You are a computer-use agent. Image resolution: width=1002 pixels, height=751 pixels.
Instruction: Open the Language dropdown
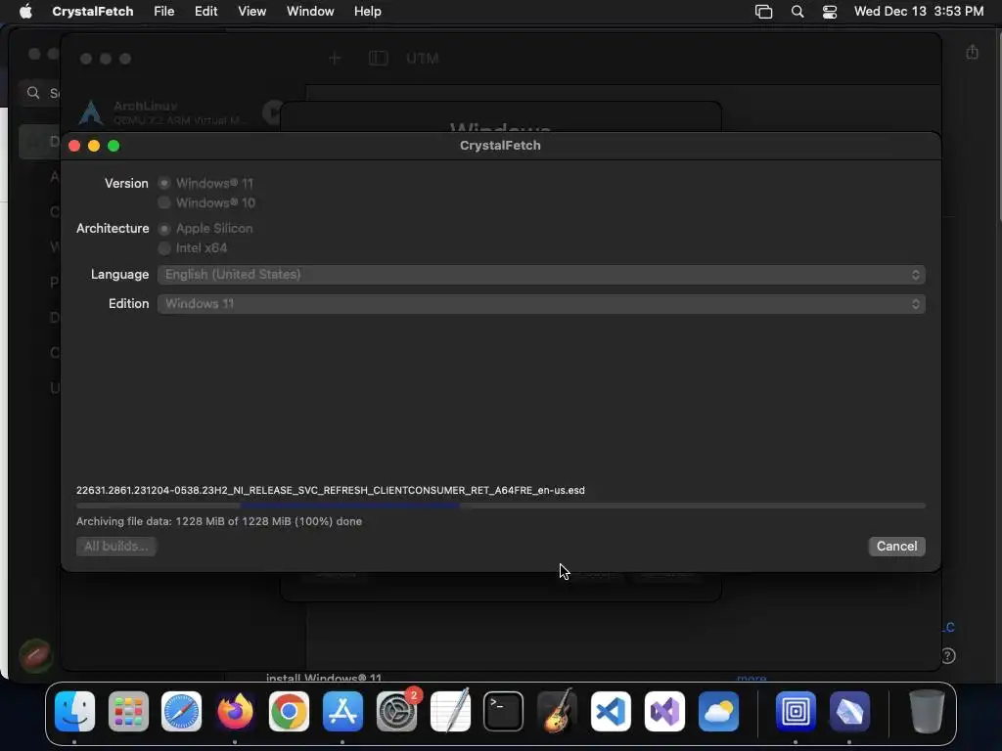(x=541, y=275)
